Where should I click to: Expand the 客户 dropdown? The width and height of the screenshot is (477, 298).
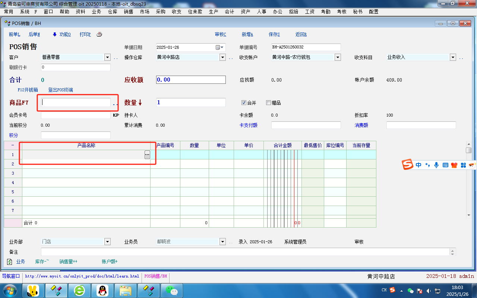tap(107, 57)
